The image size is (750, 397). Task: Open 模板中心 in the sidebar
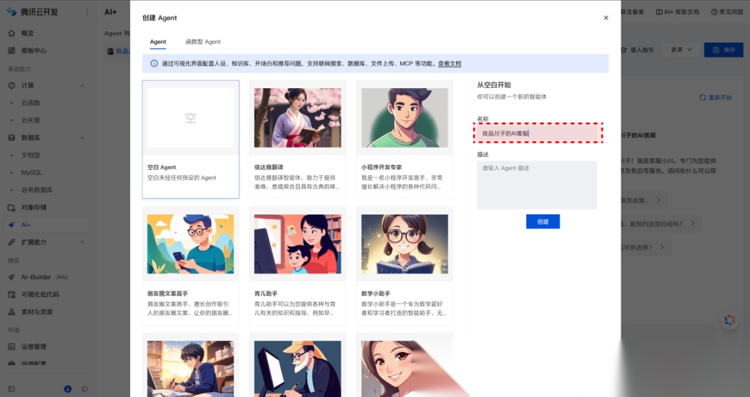pos(33,50)
